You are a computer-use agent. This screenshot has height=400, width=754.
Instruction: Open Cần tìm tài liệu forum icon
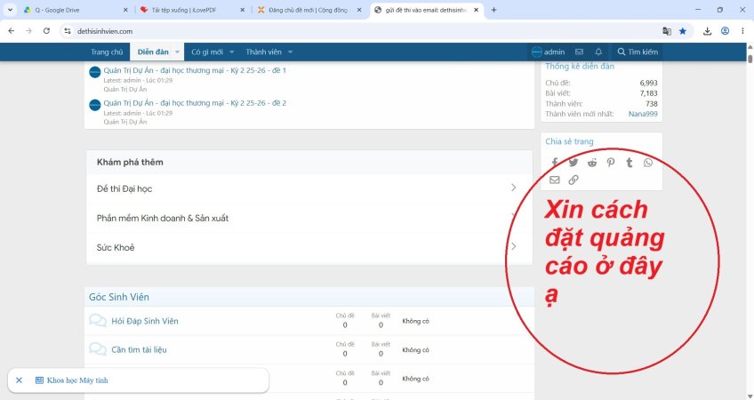tap(98, 349)
